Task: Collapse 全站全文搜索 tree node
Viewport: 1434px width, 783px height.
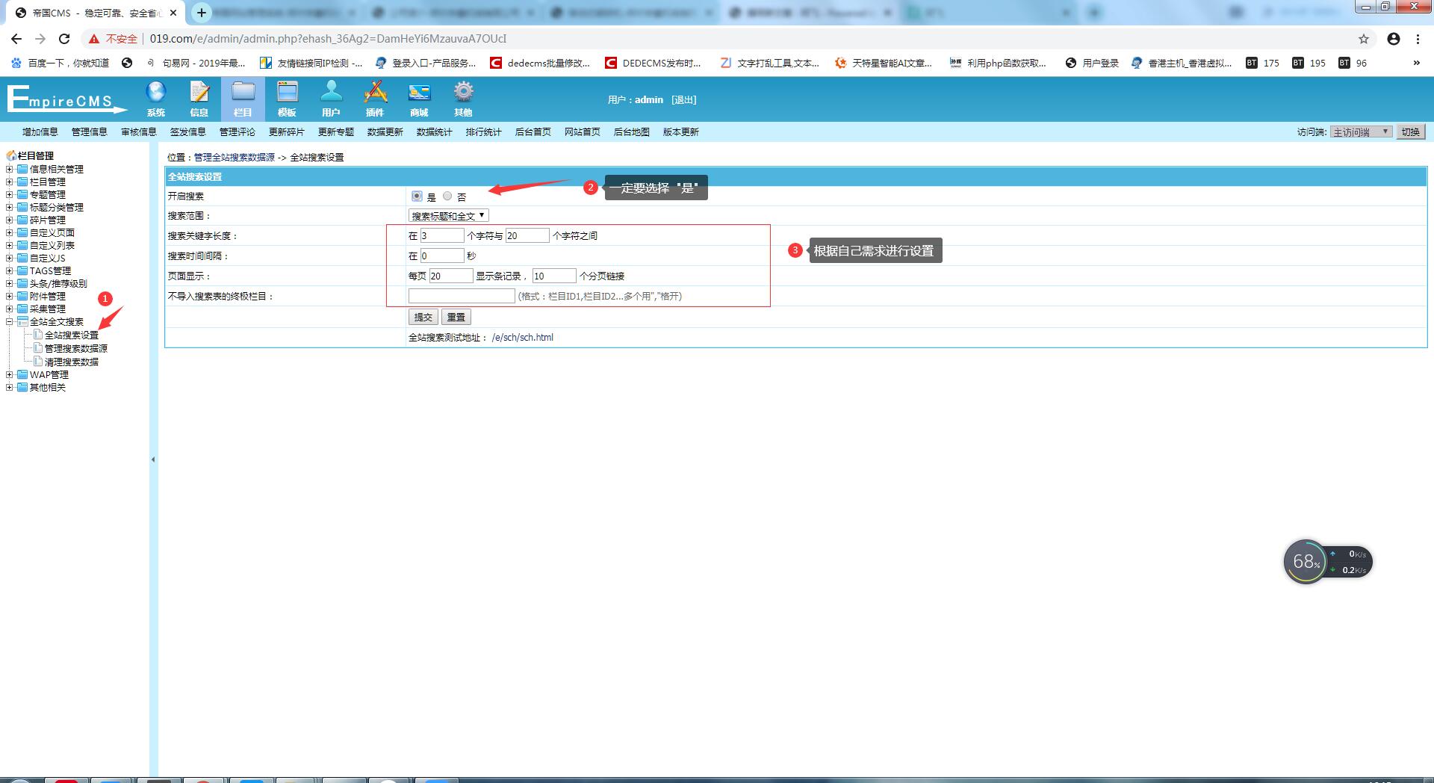Action: pos(10,321)
